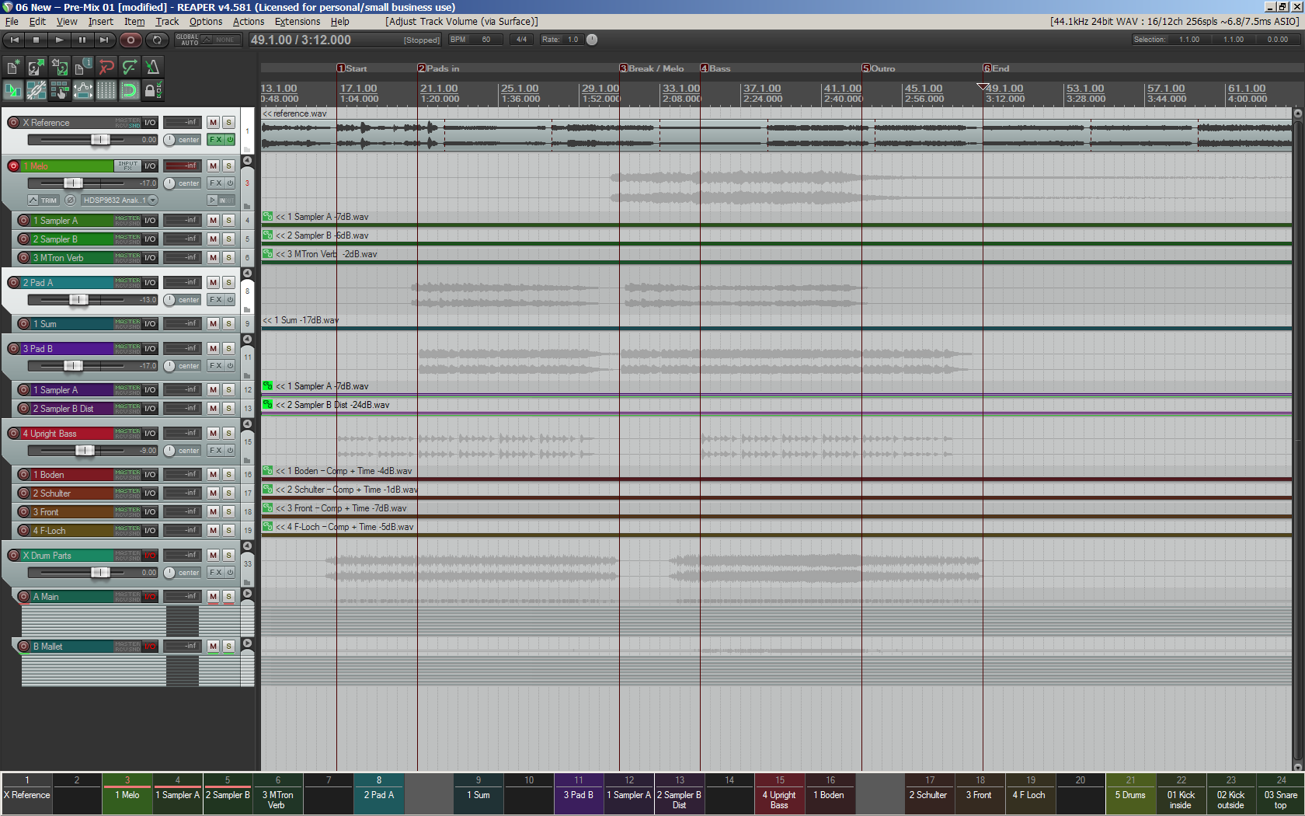Screen dimensions: 1305x816
Task: Open FX chain for 2 Pad A track
Action: click(x=216, y=300)
